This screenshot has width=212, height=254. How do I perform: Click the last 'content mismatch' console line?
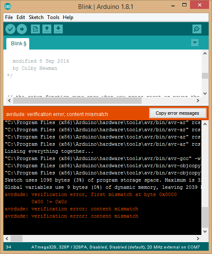pos(72,216)
